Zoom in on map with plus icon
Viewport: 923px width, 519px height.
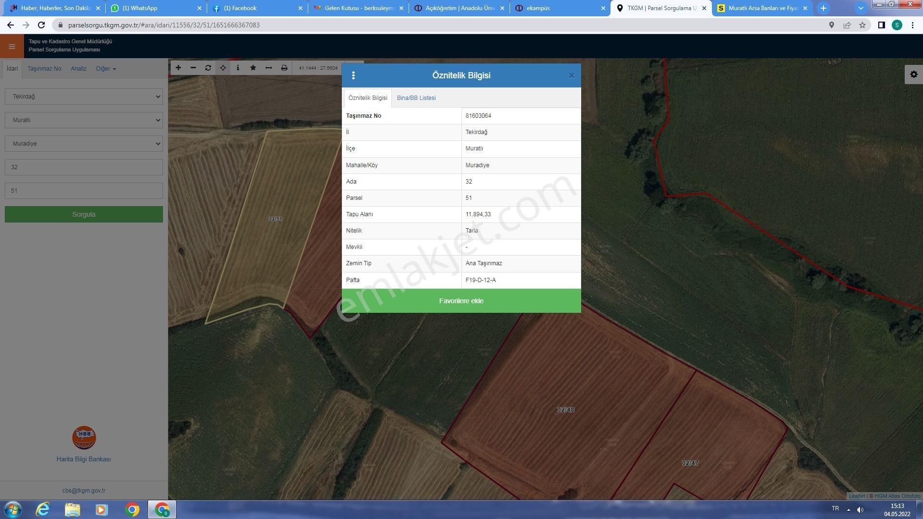[178, 68]
